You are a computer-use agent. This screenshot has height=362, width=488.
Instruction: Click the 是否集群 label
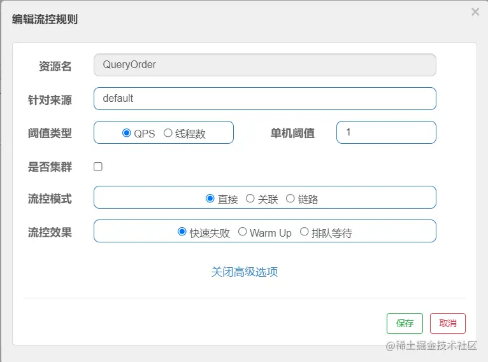(50, 167)
